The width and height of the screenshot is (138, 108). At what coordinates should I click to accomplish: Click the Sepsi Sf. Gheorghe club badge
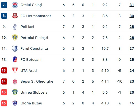tap(15, 81)
